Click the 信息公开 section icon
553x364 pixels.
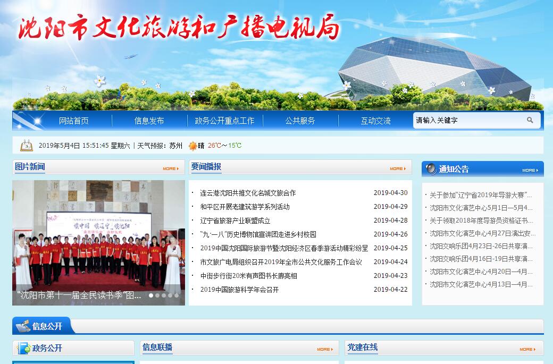pos(23,326)
